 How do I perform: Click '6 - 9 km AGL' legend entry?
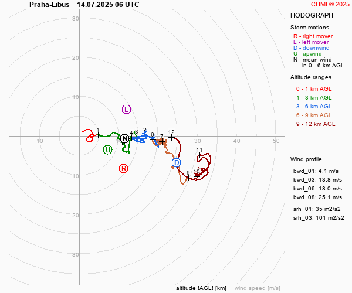click(x=314, y=115)
